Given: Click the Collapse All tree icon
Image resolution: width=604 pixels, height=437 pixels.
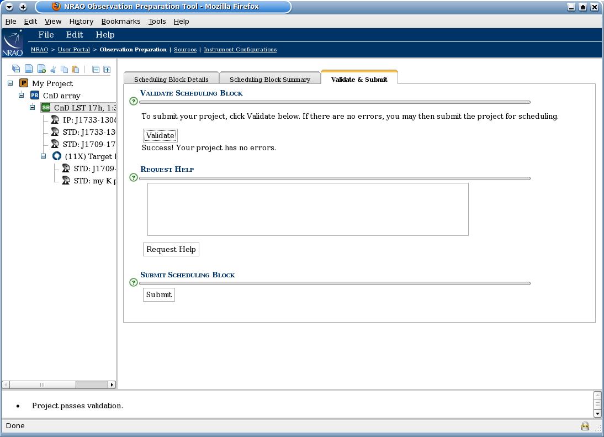Looking at the screenshot, I should pyautogui.click(x=95, y=69).
